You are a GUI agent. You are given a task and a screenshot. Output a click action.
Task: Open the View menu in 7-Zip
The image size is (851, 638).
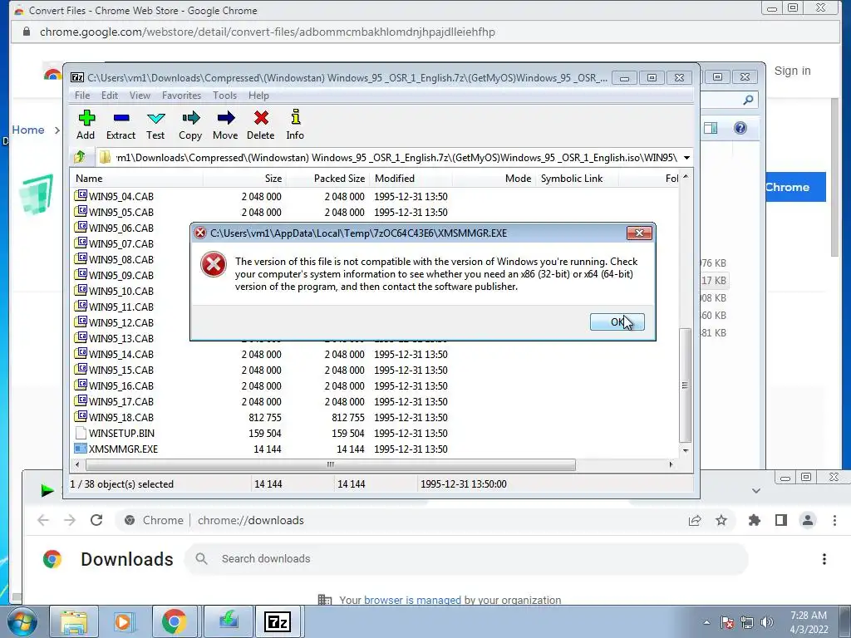[140, 96]
